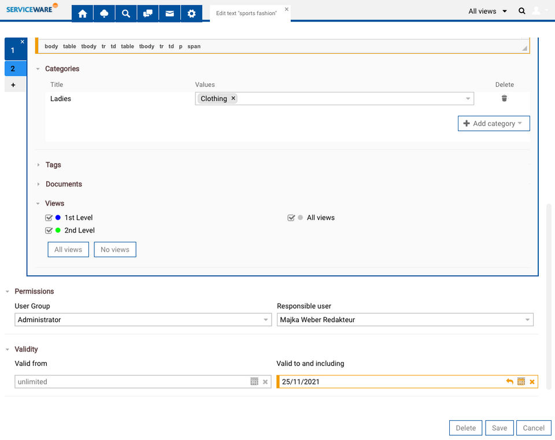Click the No views button
555x440 pixels.
pyautogui.click(x=115, y=250)
